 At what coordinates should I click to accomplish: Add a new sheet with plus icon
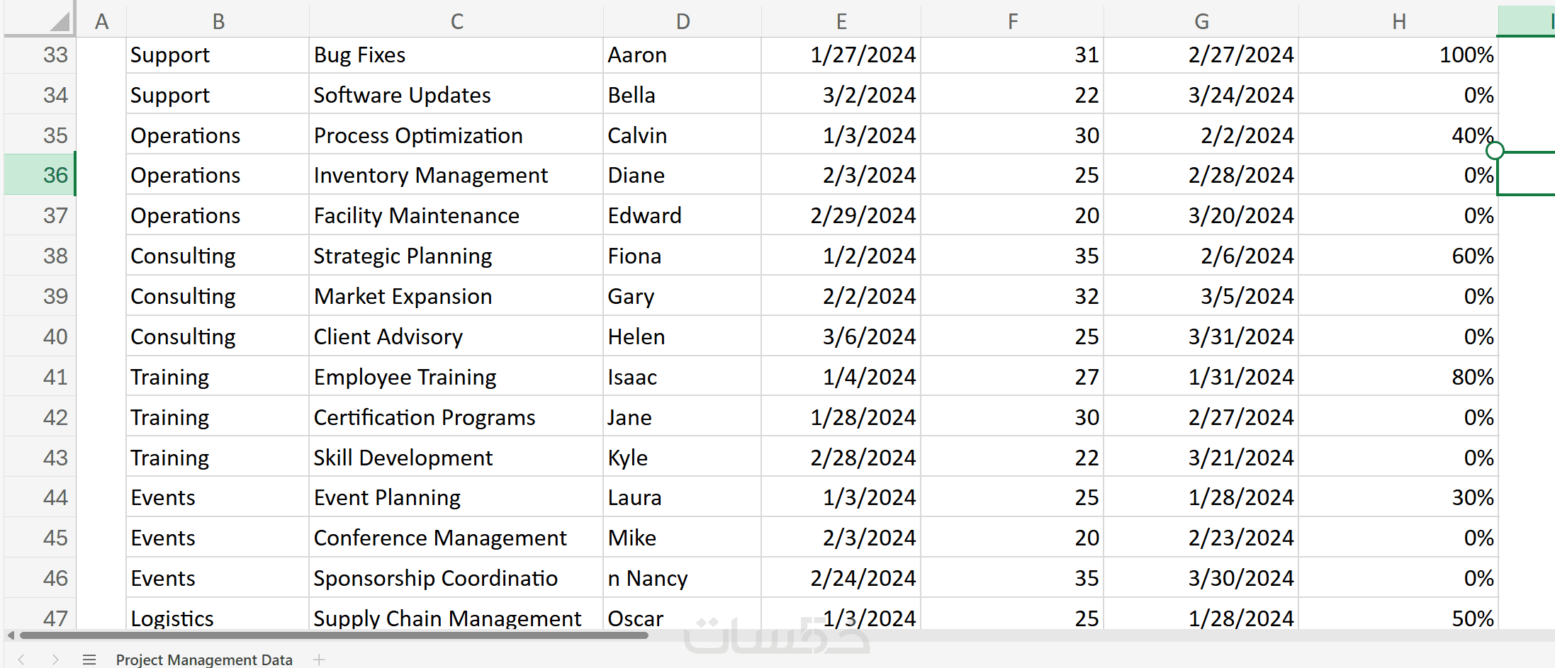click(x=320, y=659)
